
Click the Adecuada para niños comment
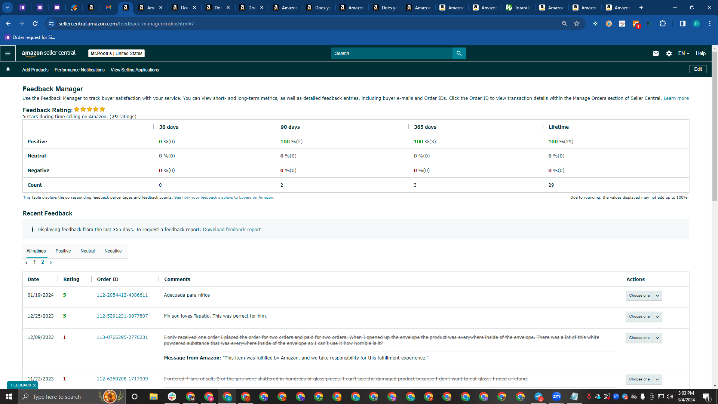(187, 295)
